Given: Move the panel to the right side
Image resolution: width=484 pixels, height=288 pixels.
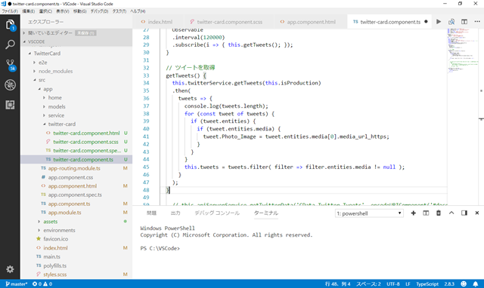Looking at the screenshot, I should coord(464,213).
